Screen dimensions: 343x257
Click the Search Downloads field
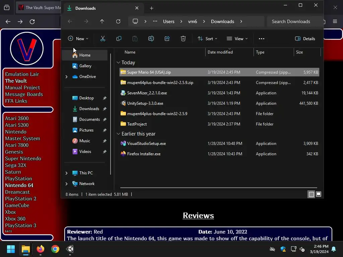coord(295,21)
